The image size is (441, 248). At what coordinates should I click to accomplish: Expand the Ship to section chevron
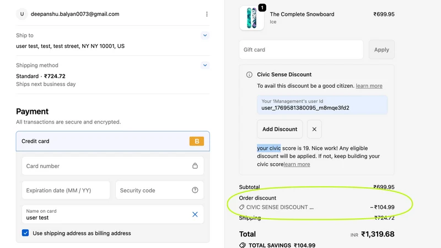pos(205,35)
